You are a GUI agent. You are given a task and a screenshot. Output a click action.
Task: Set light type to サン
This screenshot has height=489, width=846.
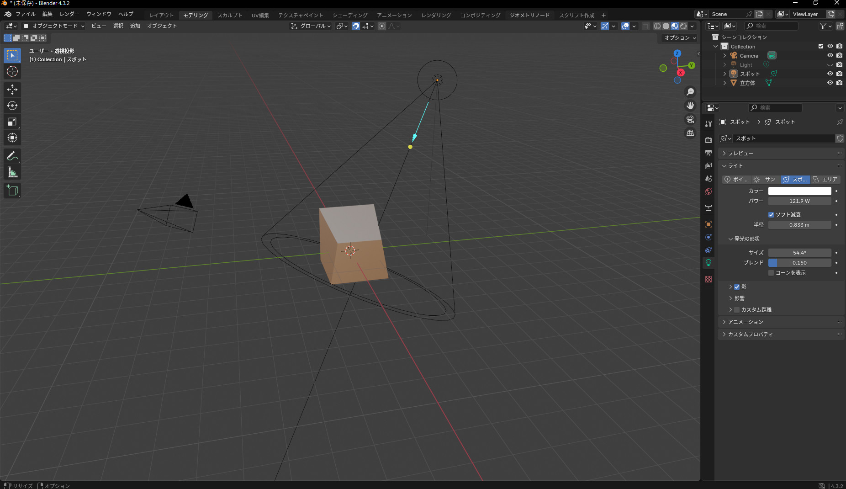click(x=766, y=180)
